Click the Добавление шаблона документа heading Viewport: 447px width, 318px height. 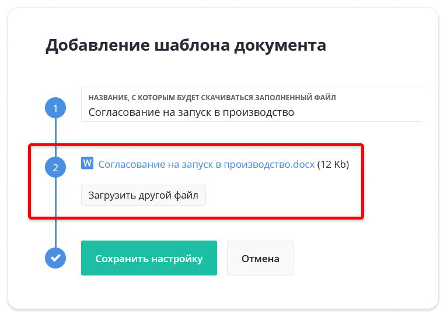pos(186,45)
